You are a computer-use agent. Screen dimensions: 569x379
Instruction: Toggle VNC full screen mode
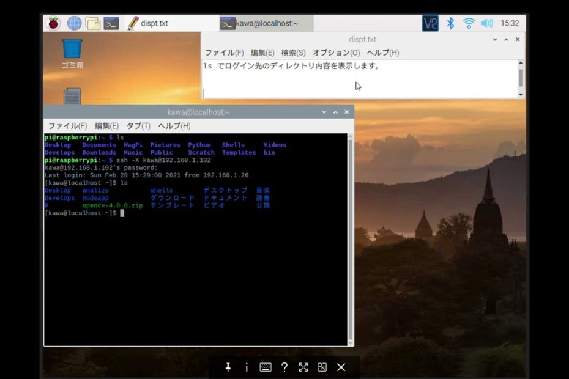303,367
